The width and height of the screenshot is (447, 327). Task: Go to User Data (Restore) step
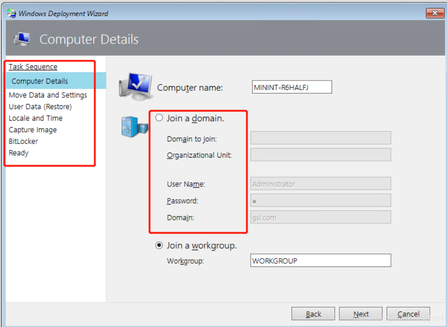coord(40,107)
